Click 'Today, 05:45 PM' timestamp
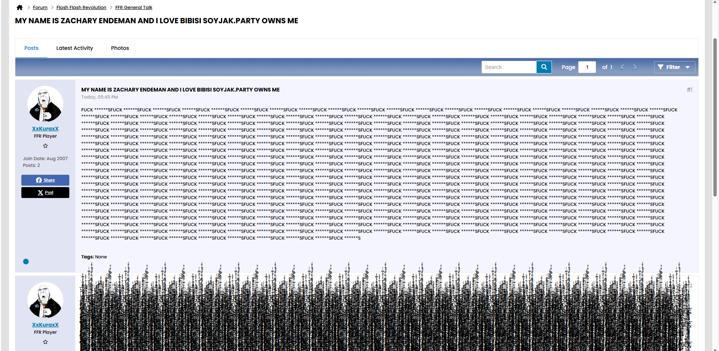This screenshot has height=351, width=719. 100,97
